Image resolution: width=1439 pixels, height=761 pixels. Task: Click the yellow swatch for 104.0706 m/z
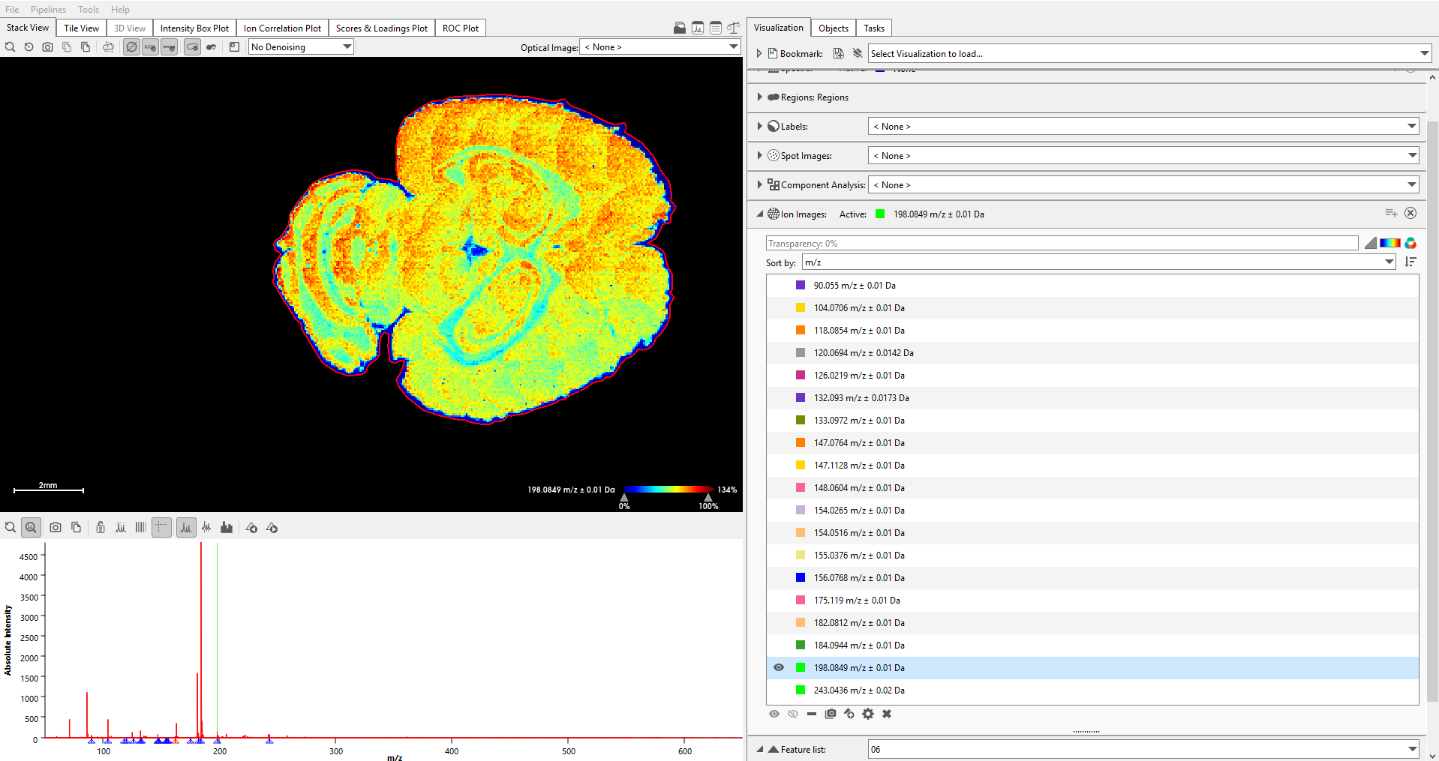(801, 308)
